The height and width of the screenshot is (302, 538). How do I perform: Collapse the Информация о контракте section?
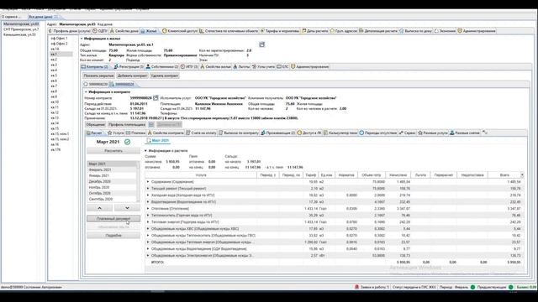[86, 92]
